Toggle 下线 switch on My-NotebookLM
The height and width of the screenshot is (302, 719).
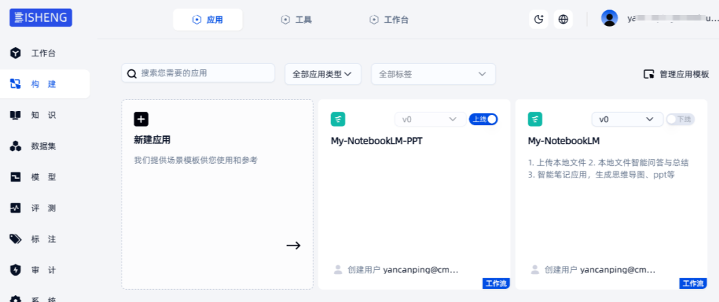[x=680, y=119]
